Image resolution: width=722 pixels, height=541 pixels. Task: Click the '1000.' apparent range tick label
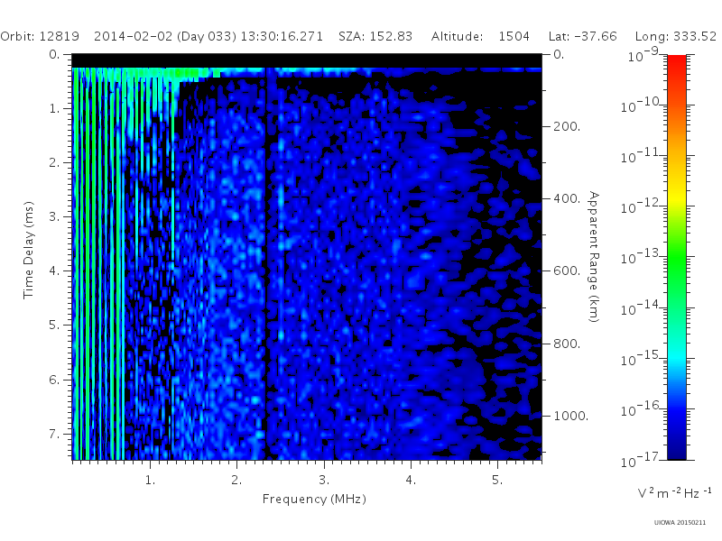[x=570, y=416]
